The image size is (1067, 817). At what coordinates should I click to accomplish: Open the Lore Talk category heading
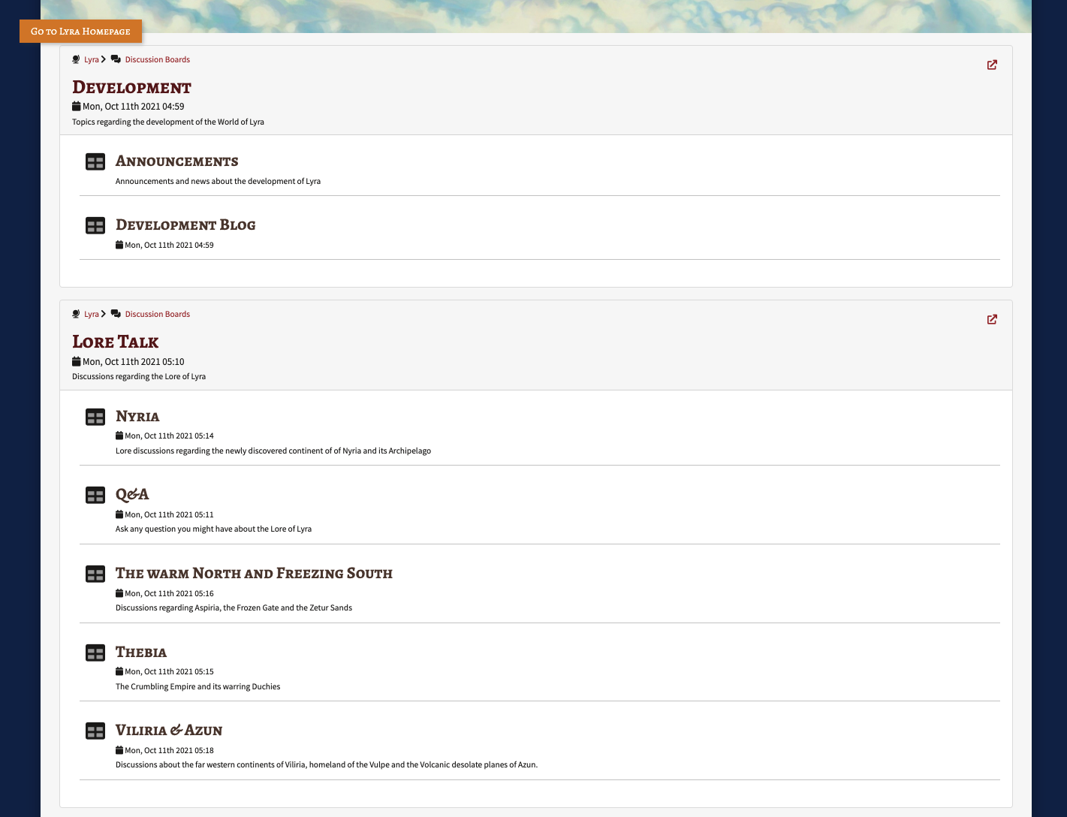(x=115, y=342)
